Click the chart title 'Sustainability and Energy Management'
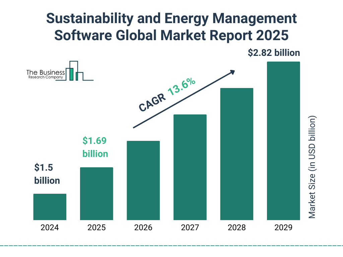The width and height of the screenshot is (343, 257). pyautogui.click(x=171, y=19)
